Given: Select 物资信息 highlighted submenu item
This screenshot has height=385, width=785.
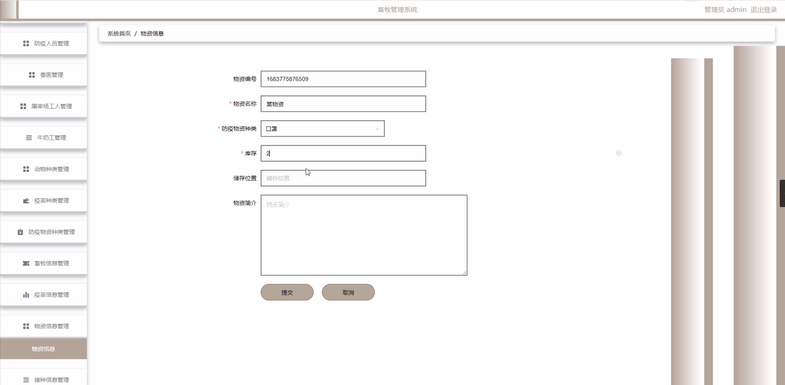Looking at the screenshot, I should click(x=43, y=349).
